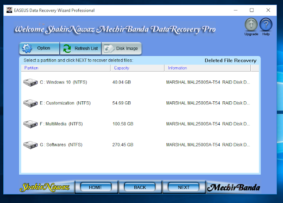
Task: Click the 100.58 GB capacity value
Action: point(123,124)
